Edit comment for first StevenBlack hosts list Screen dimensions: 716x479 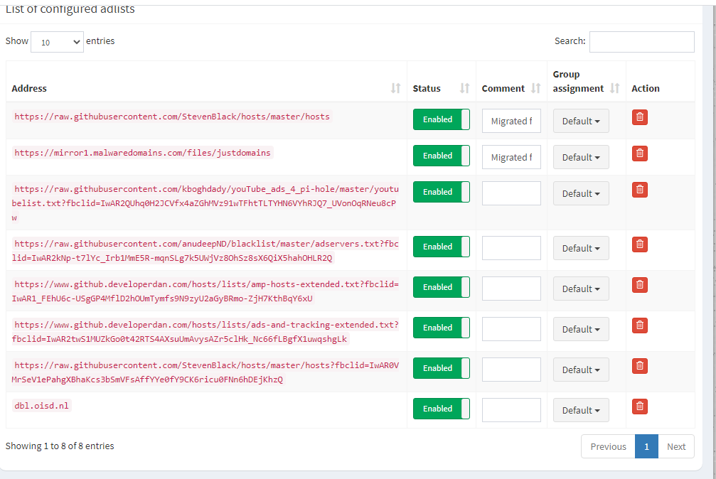tap(511, 121)
